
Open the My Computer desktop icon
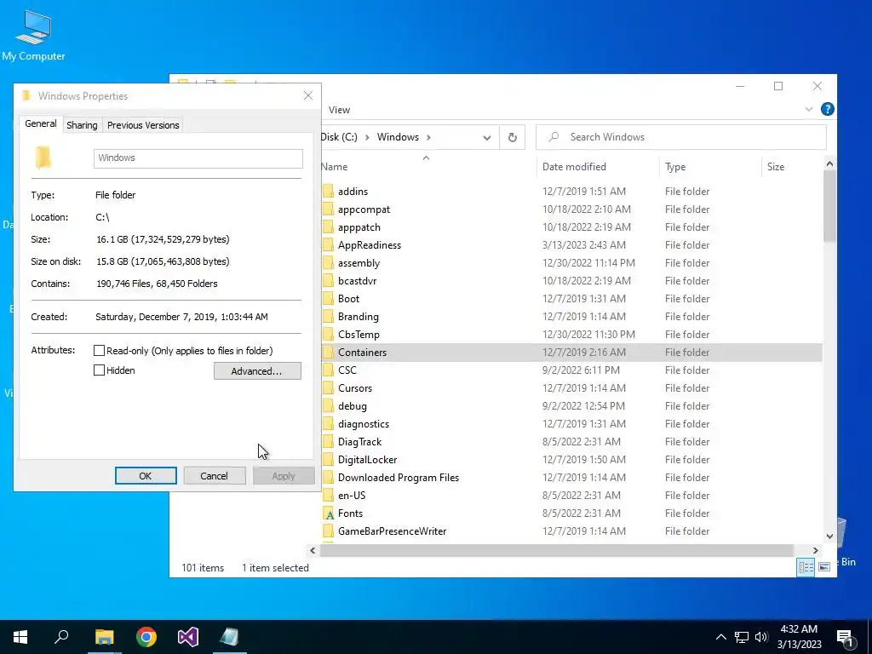coord(33,34)
